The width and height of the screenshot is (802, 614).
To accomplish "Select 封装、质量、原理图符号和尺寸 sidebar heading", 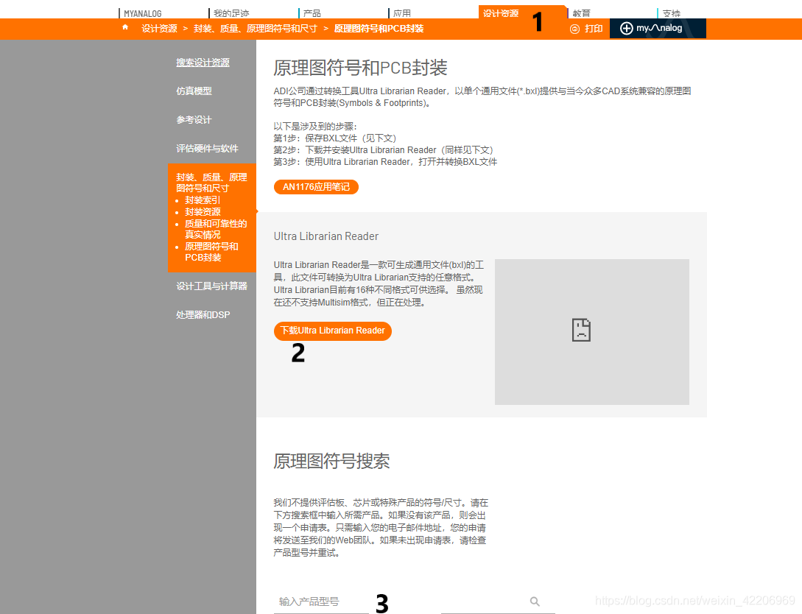I will (211, 183).
